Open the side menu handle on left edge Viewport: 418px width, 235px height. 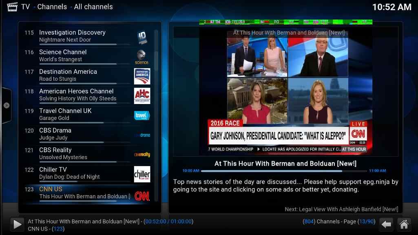[x=7, y=105]
